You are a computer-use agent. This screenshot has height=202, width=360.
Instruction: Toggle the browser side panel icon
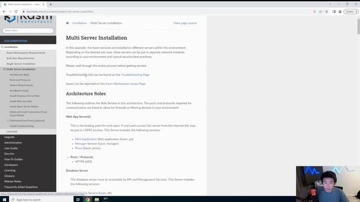(x=334, y=11)
